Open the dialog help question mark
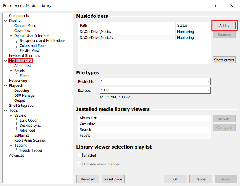Screen dimensions: 240x186 coord(215,6)
